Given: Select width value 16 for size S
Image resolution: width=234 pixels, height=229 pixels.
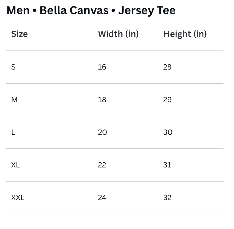Looking at the screenshot, I should pyautogui.click(x=102, y=67).
